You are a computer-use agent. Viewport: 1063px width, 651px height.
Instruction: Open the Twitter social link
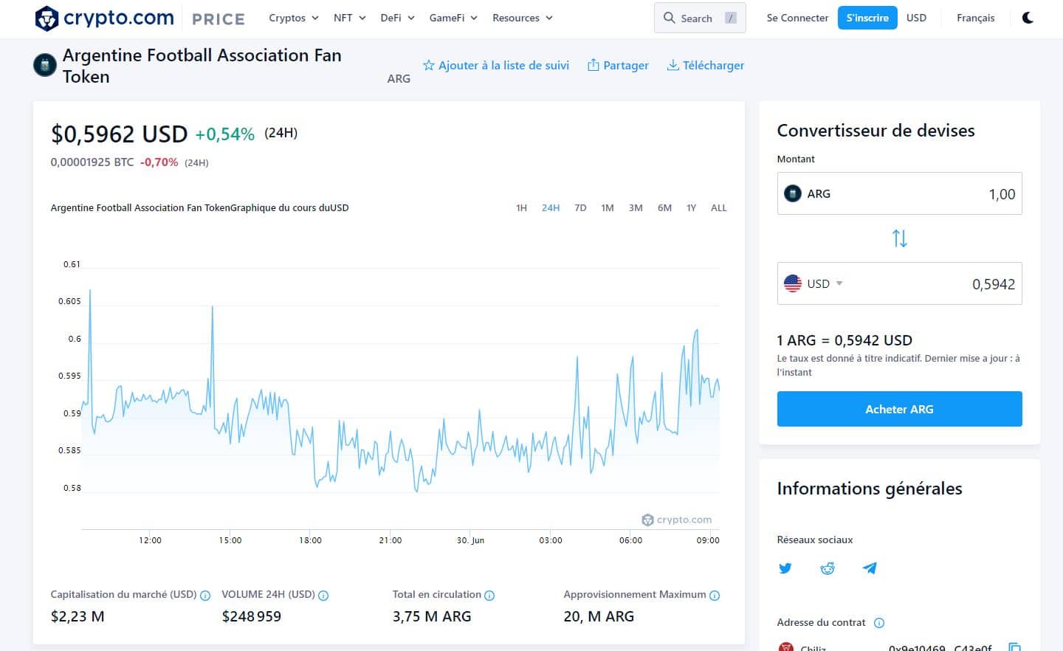[x=785, y=568]
